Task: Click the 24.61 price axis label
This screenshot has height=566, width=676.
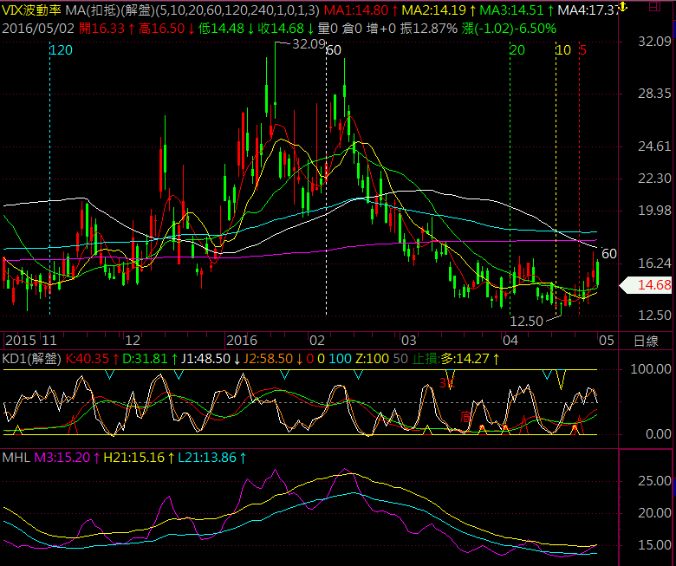Action: click(x=654, y=146)
